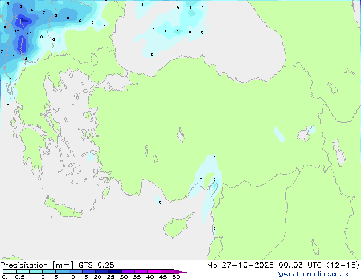
Task: Click the legend scale label "20"
Action: click(97, 277)
